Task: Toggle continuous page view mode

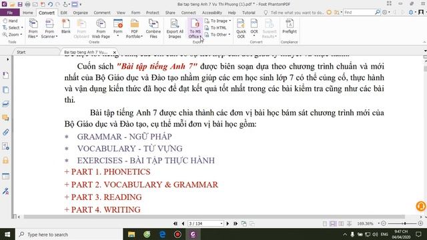Action: click(x=333, y=224)
